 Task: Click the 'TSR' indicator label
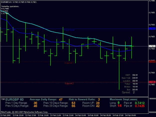point(3,99)
